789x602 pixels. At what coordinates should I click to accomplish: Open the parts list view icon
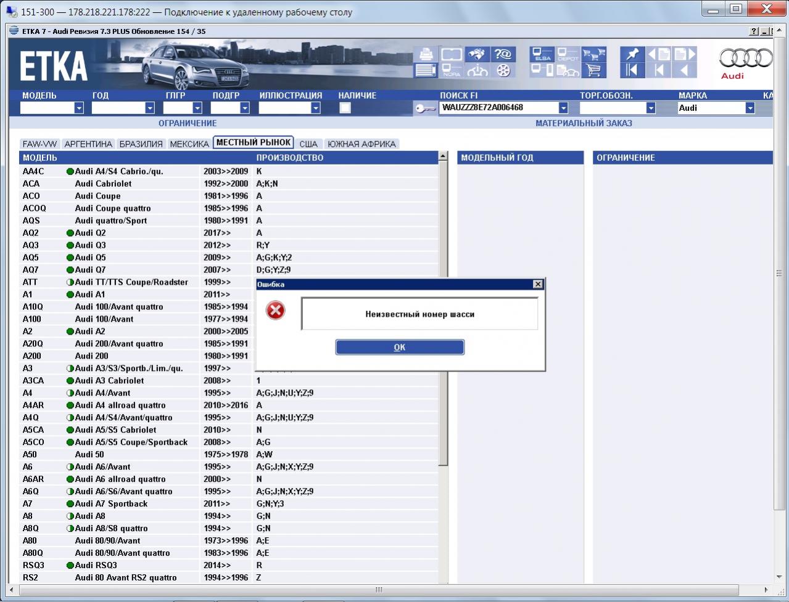pyautogui.click(x=425, y=70)
